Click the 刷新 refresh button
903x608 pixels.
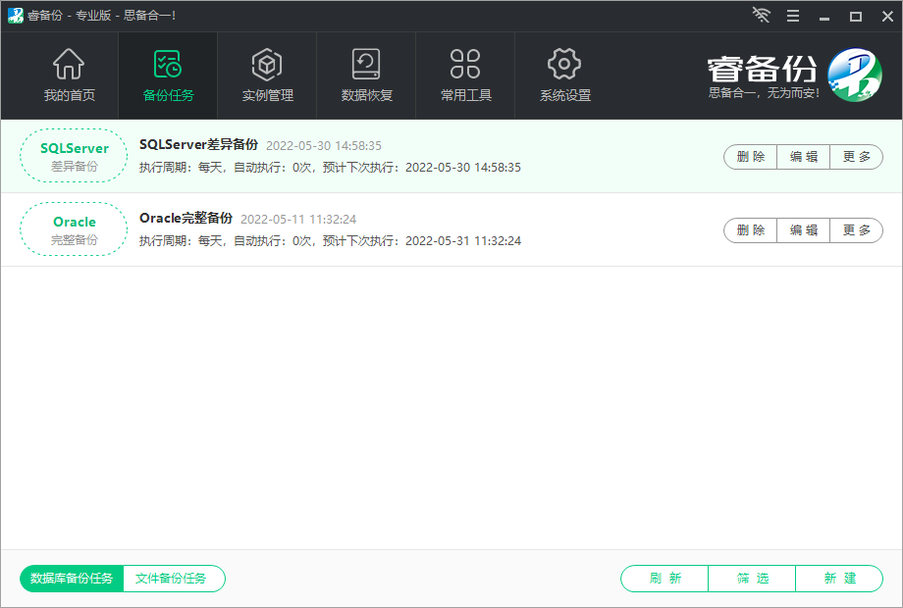(x=664, y=578)
